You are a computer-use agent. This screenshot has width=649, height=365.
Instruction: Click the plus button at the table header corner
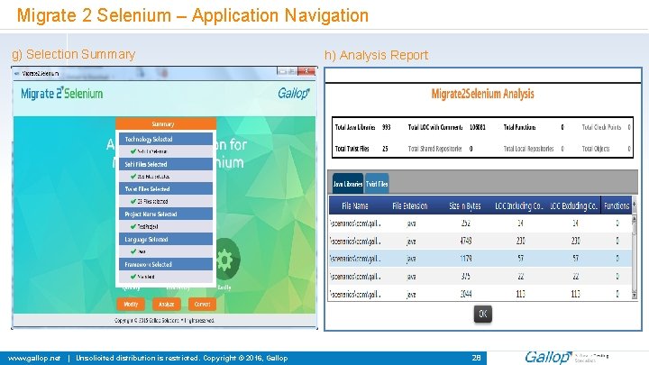click(x=635, y=205)
